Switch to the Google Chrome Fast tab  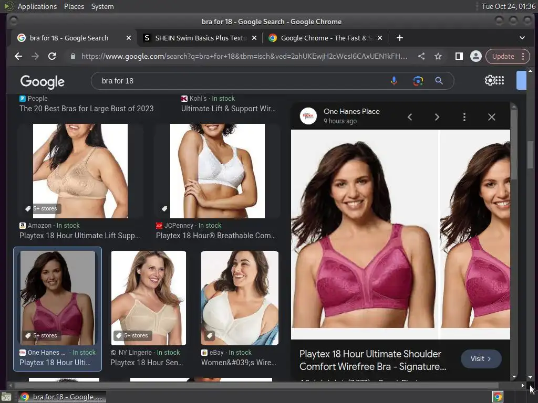pos(326,38)
